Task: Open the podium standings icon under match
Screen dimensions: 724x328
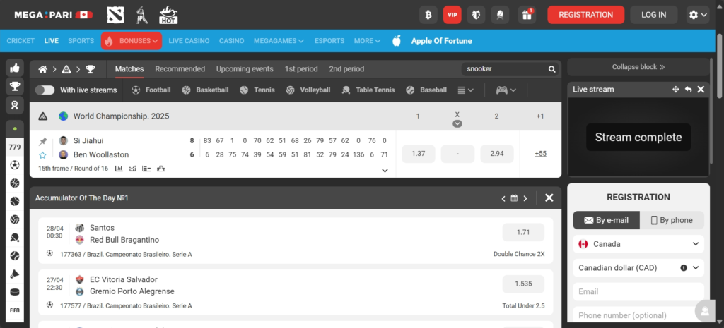Action: [x=160, y=169]
